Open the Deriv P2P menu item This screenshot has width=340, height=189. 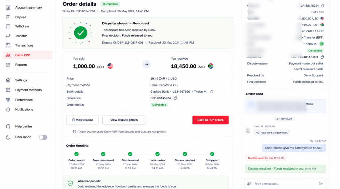tap(28, 55)
